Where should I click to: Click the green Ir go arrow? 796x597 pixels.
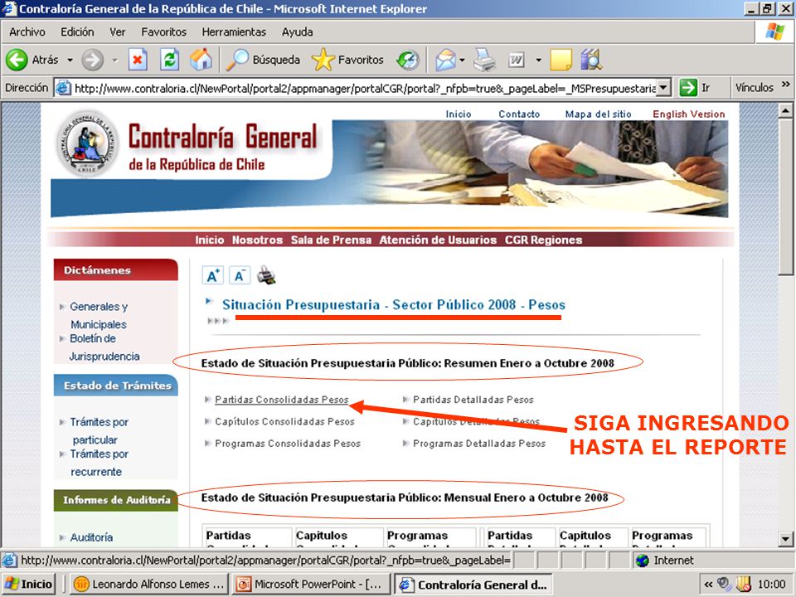coord(688,87)
